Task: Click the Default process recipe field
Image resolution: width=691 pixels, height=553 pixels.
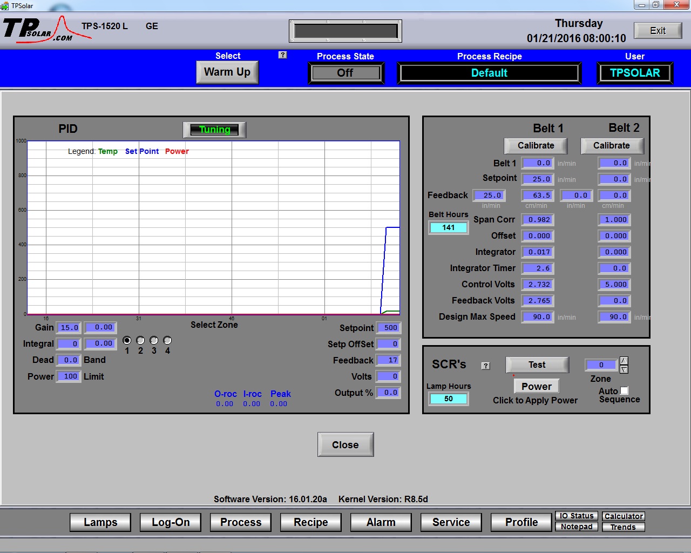Action: 489,73
